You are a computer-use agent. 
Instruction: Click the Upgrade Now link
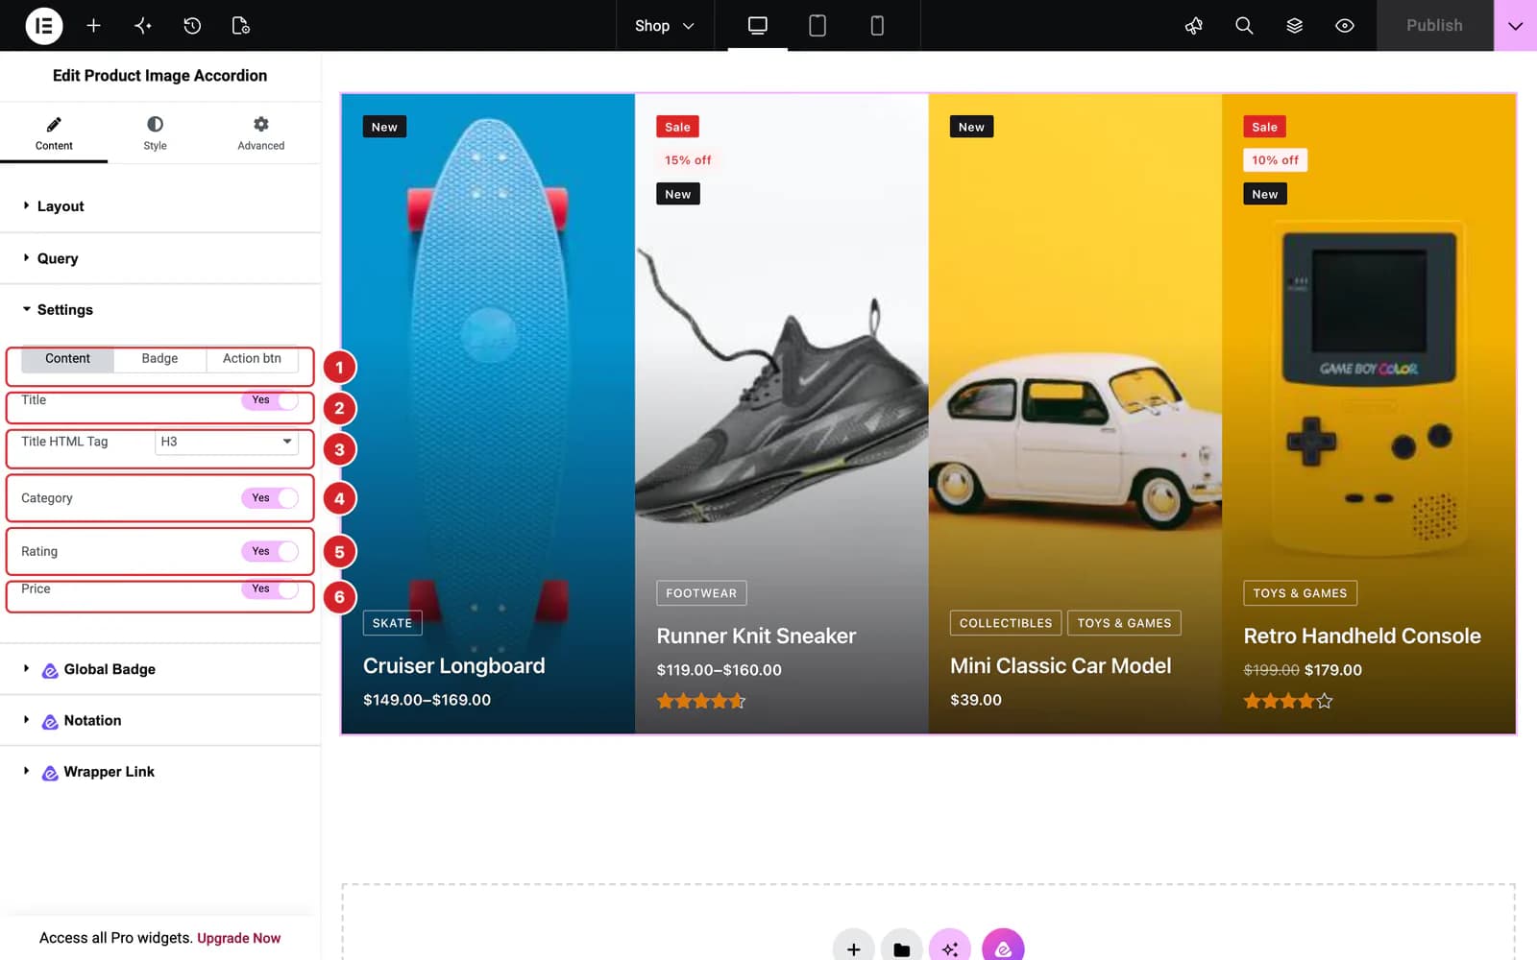(238, 938)
